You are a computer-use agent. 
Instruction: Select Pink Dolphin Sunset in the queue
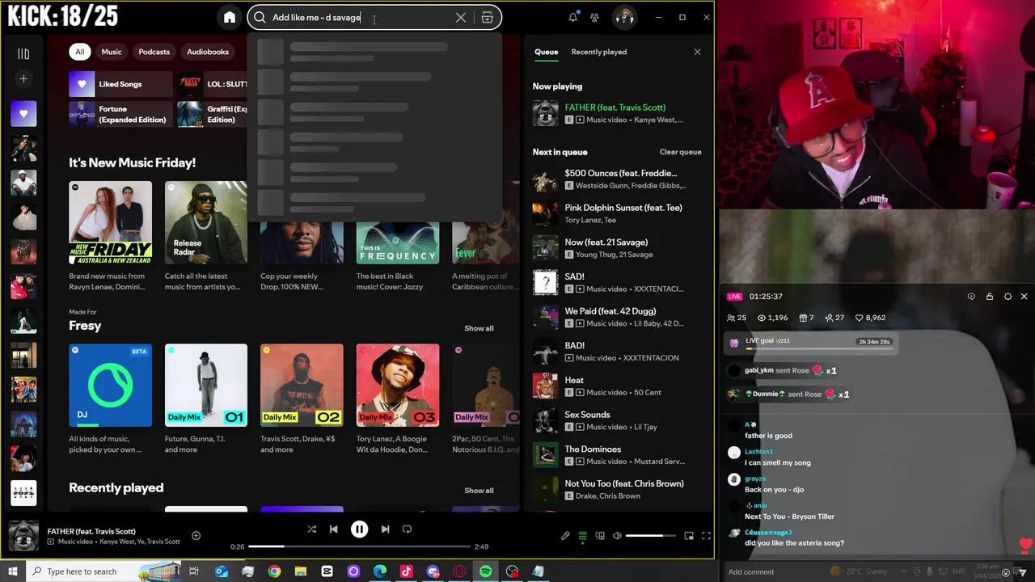617,213
